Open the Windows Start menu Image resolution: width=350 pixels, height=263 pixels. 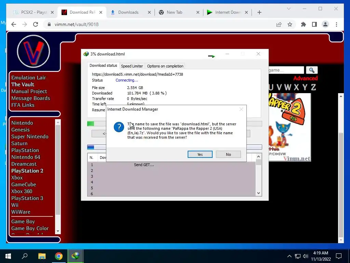point(8,256)
